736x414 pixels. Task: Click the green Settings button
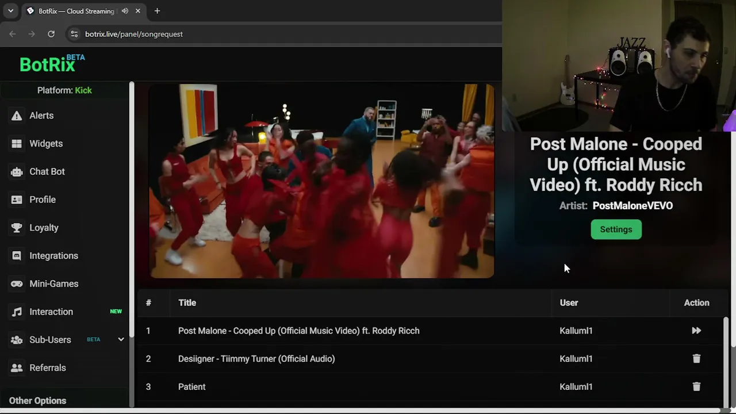point(616,229)
